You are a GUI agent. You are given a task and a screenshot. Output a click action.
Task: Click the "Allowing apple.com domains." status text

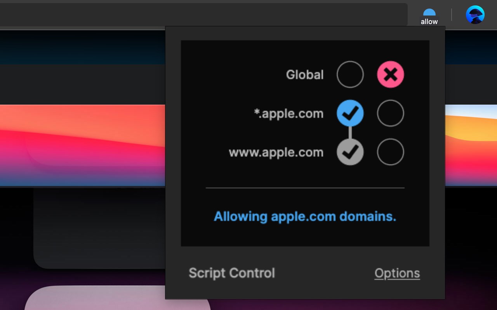pyautogui.click(x=305, y=216)
